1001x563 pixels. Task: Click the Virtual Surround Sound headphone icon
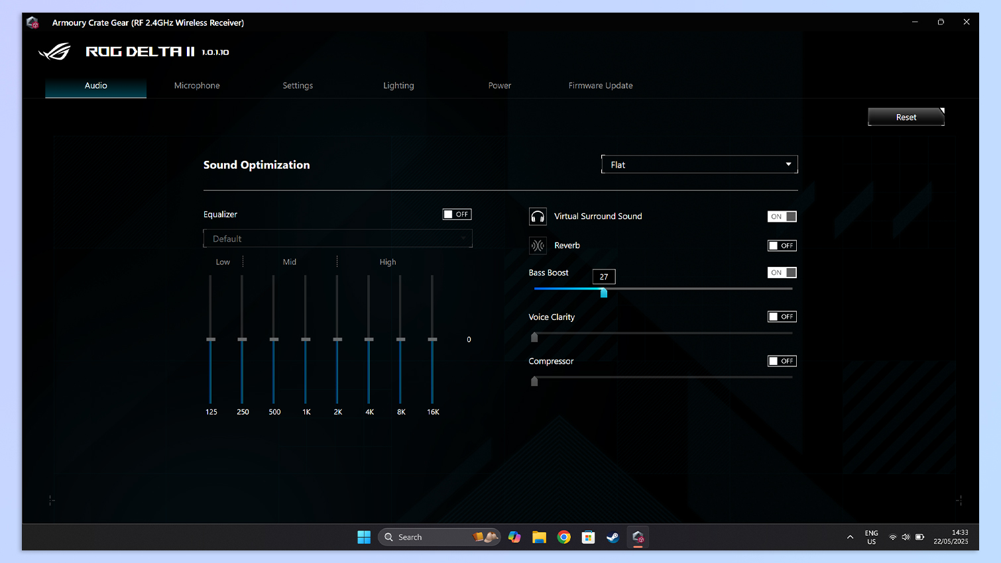[x=538, y=217]
